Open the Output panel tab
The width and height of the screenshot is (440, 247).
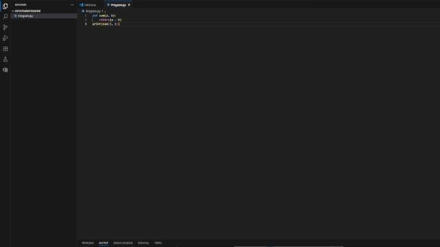tap(104, 243)
